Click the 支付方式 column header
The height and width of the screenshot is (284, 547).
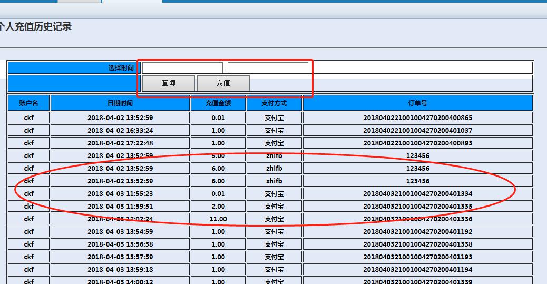pos(274,103)
